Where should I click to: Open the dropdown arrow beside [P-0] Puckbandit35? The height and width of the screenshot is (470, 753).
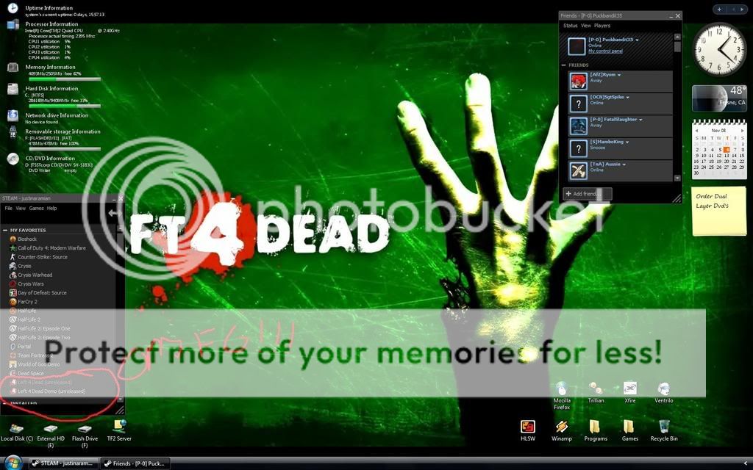(x=638, y=40)
